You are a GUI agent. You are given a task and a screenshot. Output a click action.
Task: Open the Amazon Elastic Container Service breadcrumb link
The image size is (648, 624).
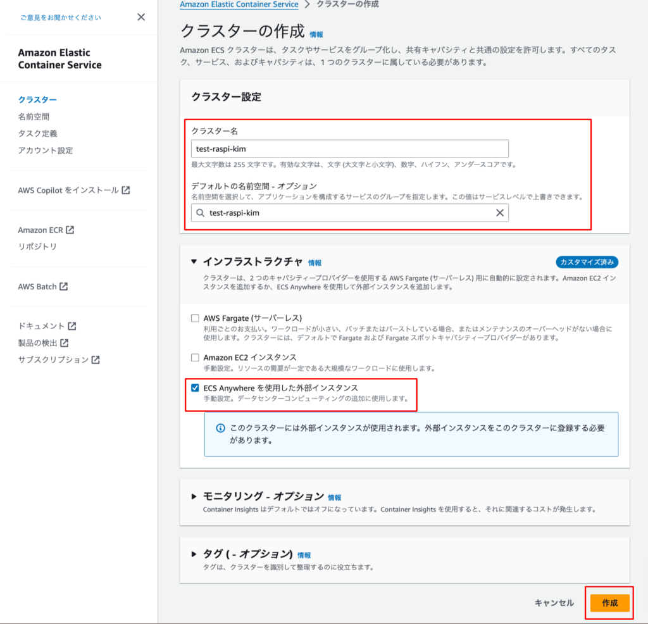[239, 4]
